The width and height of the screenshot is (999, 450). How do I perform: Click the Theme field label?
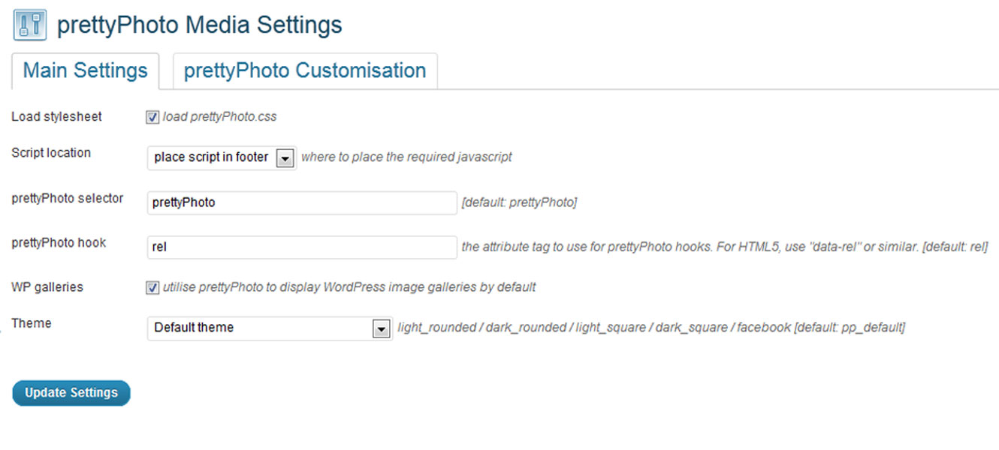point(32,322)
